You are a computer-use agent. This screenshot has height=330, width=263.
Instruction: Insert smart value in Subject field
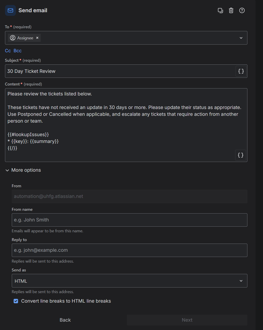pos(241,71)
